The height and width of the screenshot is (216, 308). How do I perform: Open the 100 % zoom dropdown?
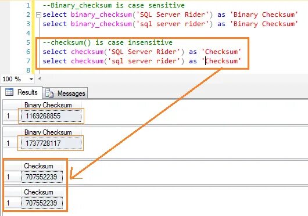31,80
